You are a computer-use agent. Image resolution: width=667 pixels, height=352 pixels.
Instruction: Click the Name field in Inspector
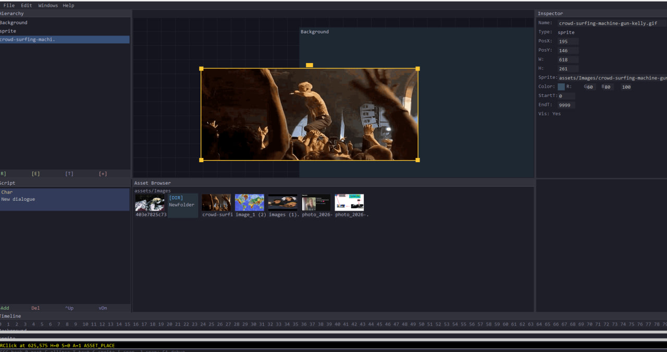pyautogui.click(x=612, y=23)
